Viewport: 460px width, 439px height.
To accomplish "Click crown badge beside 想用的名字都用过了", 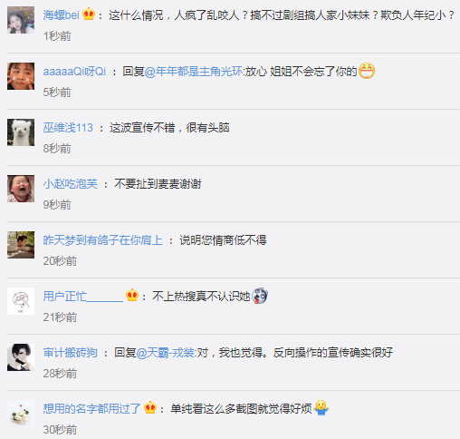I will pos(150,408).
